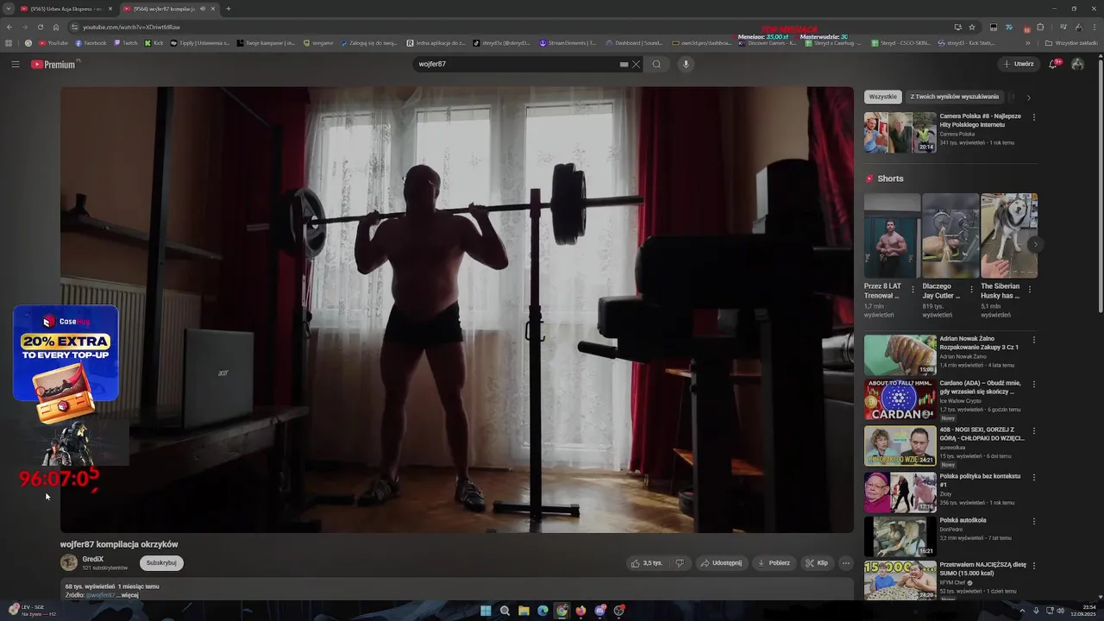1104x621 pixels.
Task: Open The Siberian Husky short
Action: (x=1008, y=235)
